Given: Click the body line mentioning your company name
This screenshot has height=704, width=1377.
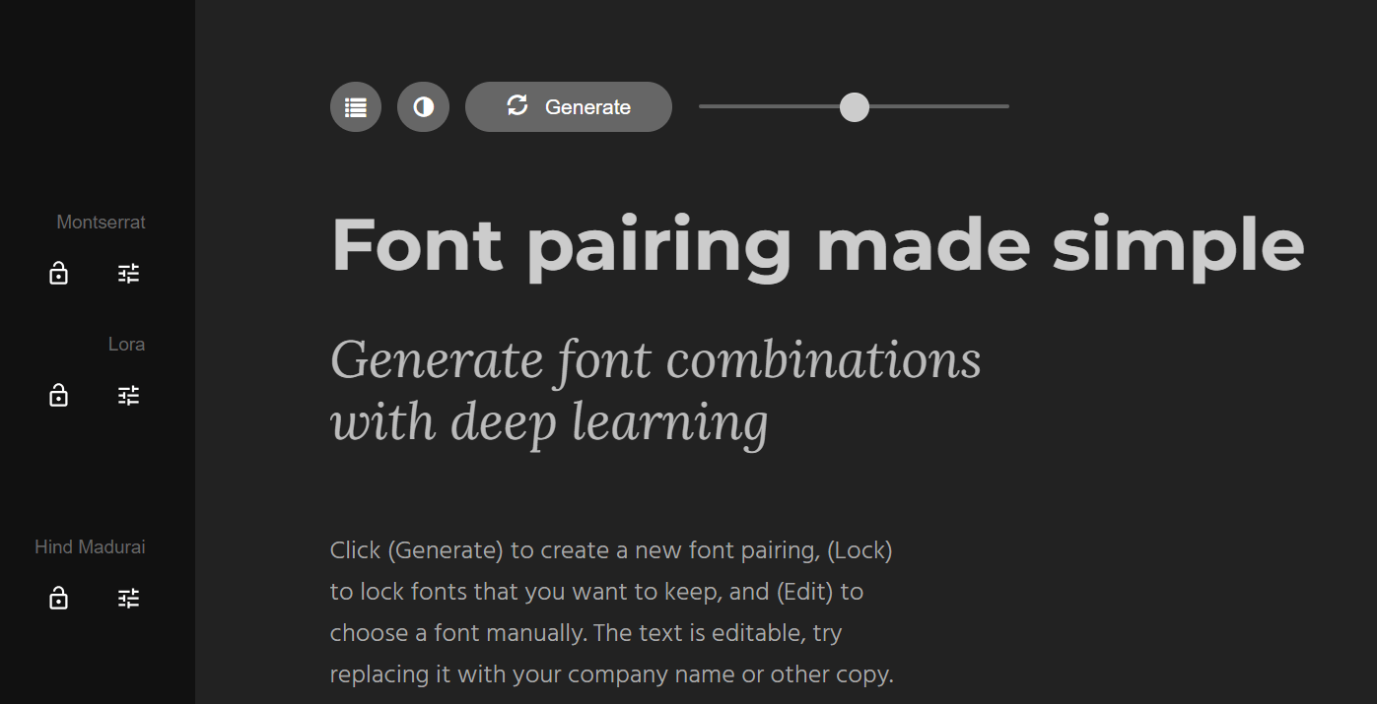Looking at the screenshot, I should pos(611,675).
